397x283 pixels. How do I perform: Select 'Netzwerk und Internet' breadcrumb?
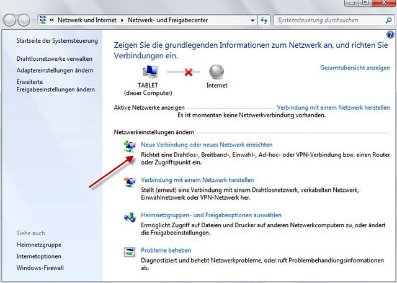pos(87,20)
